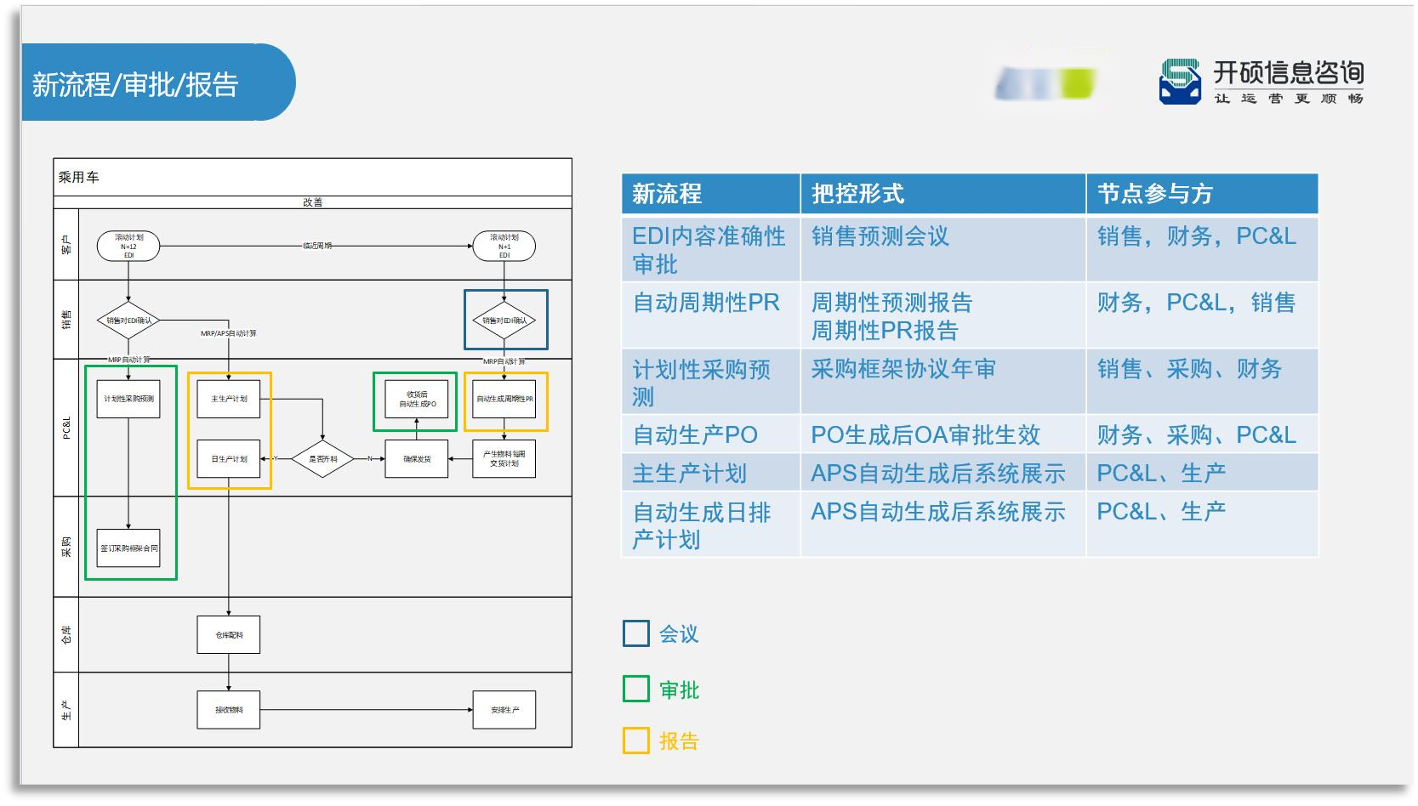1418x806 pixels.
Task: Click the 自动生产PO table cell
Action: coord(710,435)
